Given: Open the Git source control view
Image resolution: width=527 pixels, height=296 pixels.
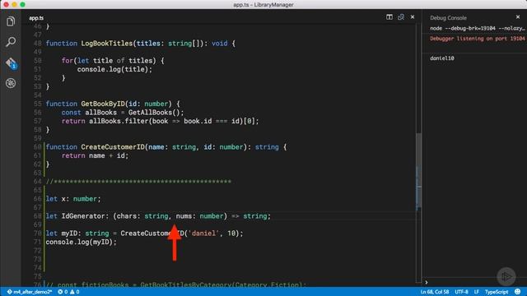Looking at the screenshot, I should tap(11, 63).
